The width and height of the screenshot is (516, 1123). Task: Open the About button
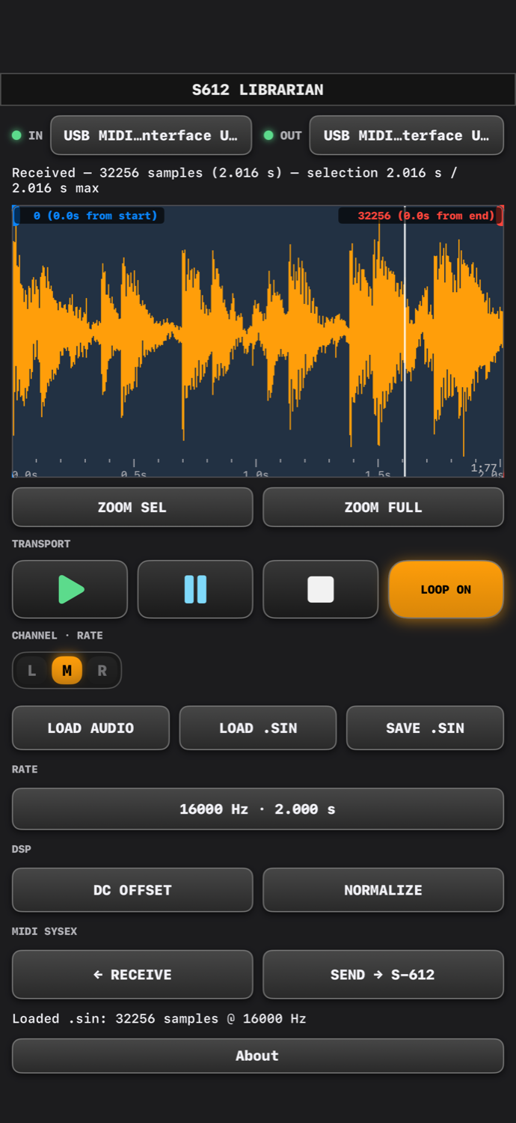(258, 1056)
